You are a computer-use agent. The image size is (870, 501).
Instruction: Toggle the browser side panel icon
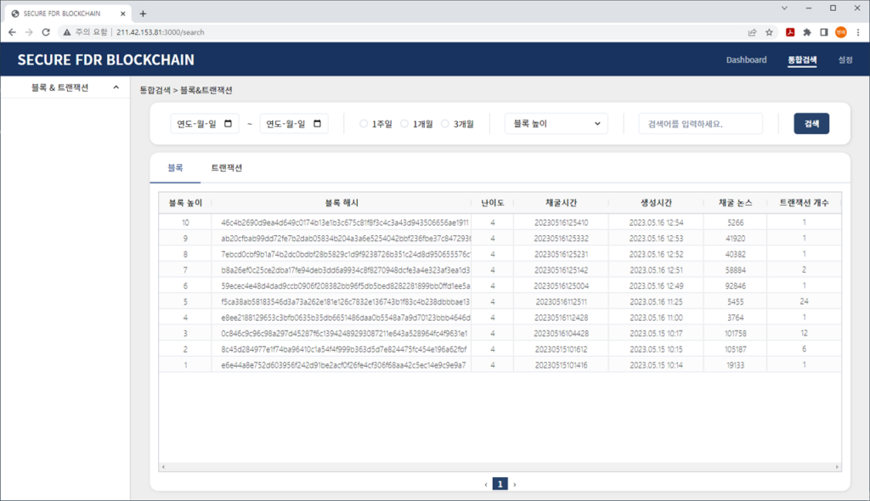coord(823,32)
